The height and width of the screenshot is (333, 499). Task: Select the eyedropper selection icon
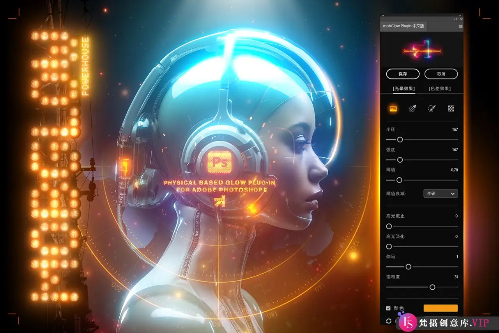click(x=412, y=109)
